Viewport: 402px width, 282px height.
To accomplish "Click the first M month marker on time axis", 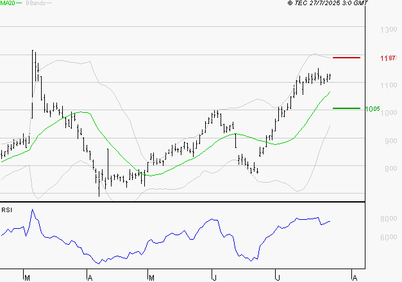I will coord(27,278).
